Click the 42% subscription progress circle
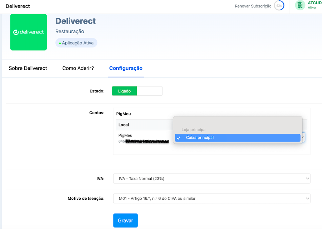 coord(279,6)
